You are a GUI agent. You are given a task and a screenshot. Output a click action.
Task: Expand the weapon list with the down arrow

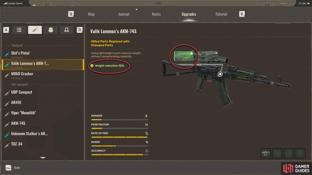click(43, 158)
